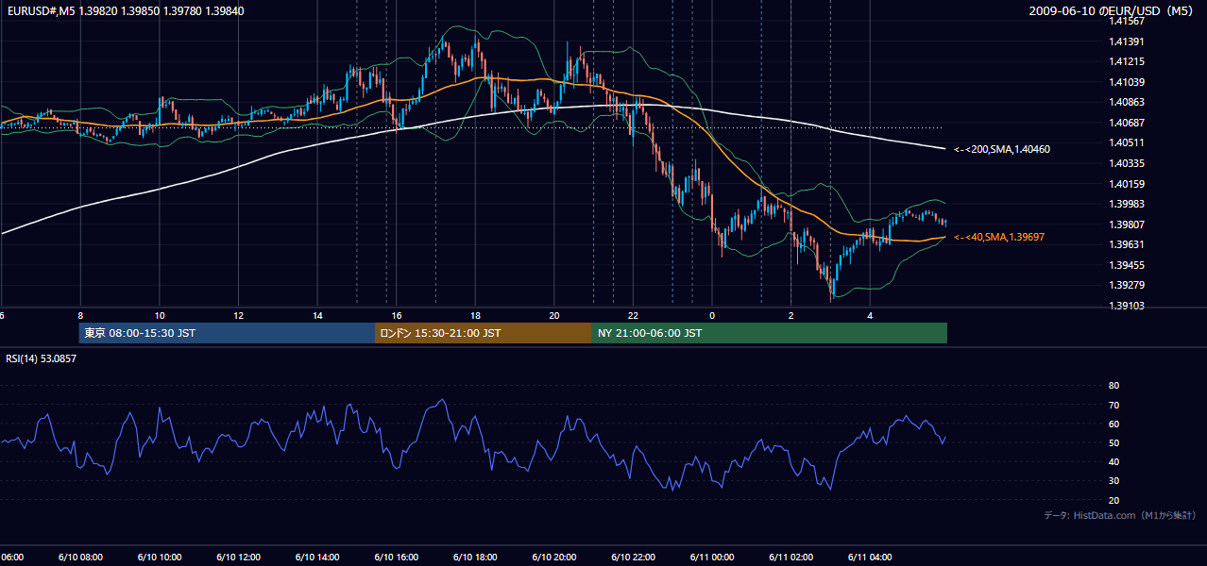Click price axis label 1.40159
Image resolution: width=1207 pixels, height=566 pixels.
1126,184
